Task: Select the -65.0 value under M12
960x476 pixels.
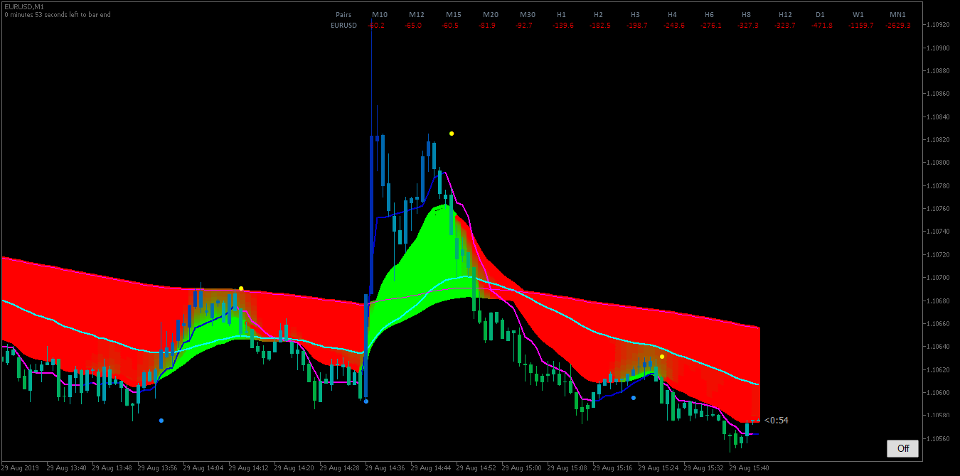Action: coord(413,26)
